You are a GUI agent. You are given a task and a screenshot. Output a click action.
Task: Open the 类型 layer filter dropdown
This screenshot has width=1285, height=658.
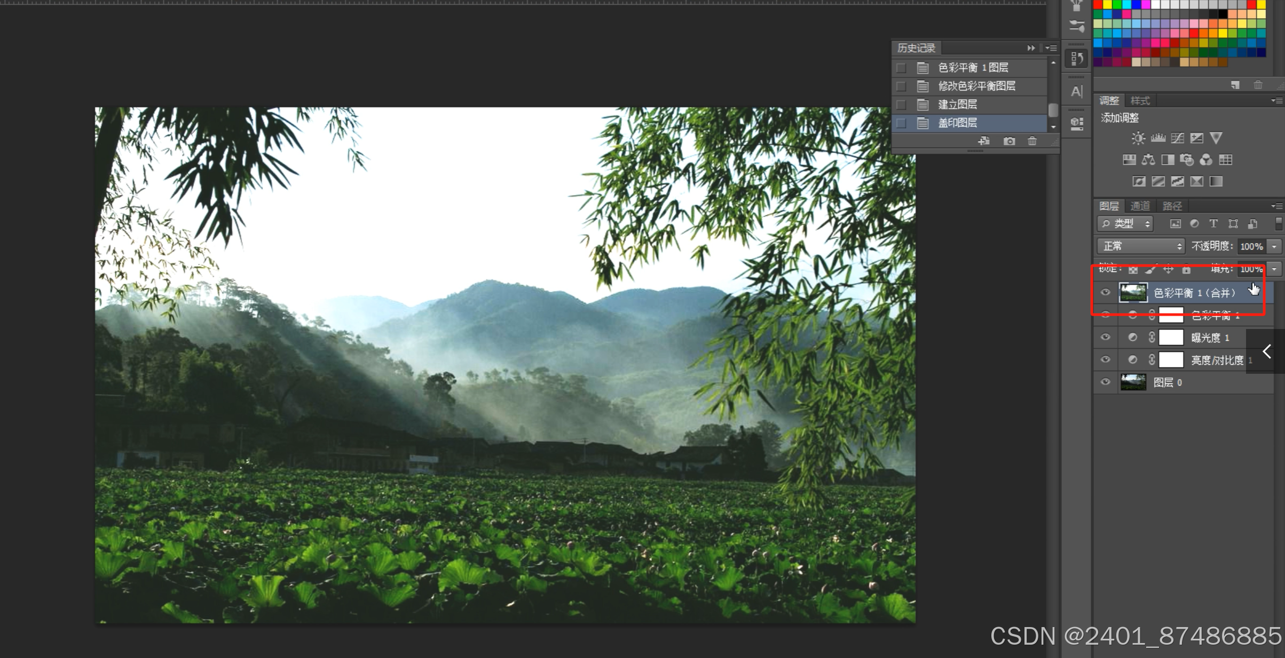click(1125, 224)
